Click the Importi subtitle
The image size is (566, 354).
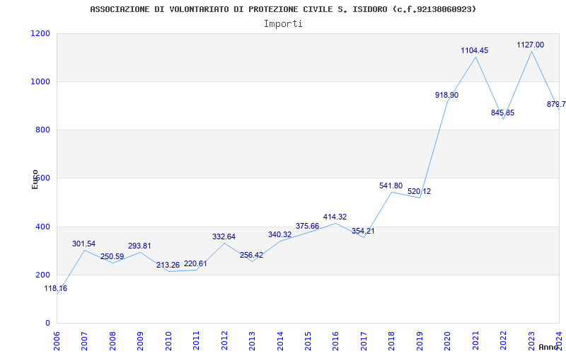coord(283,24)
